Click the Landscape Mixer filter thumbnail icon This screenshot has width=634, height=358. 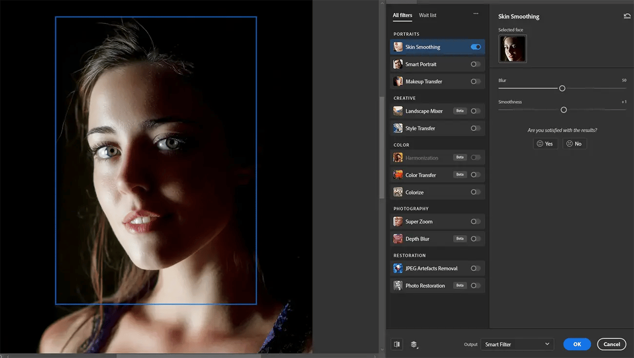398,111
